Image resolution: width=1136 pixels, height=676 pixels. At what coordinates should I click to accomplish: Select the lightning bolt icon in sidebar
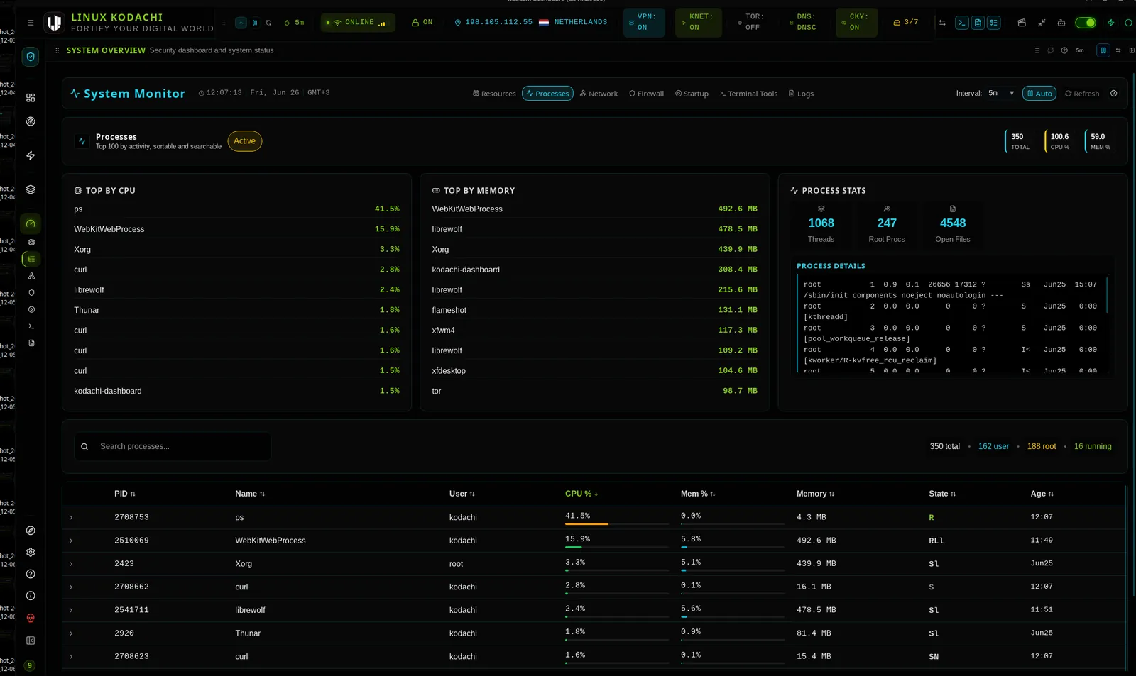pos(31,155)
